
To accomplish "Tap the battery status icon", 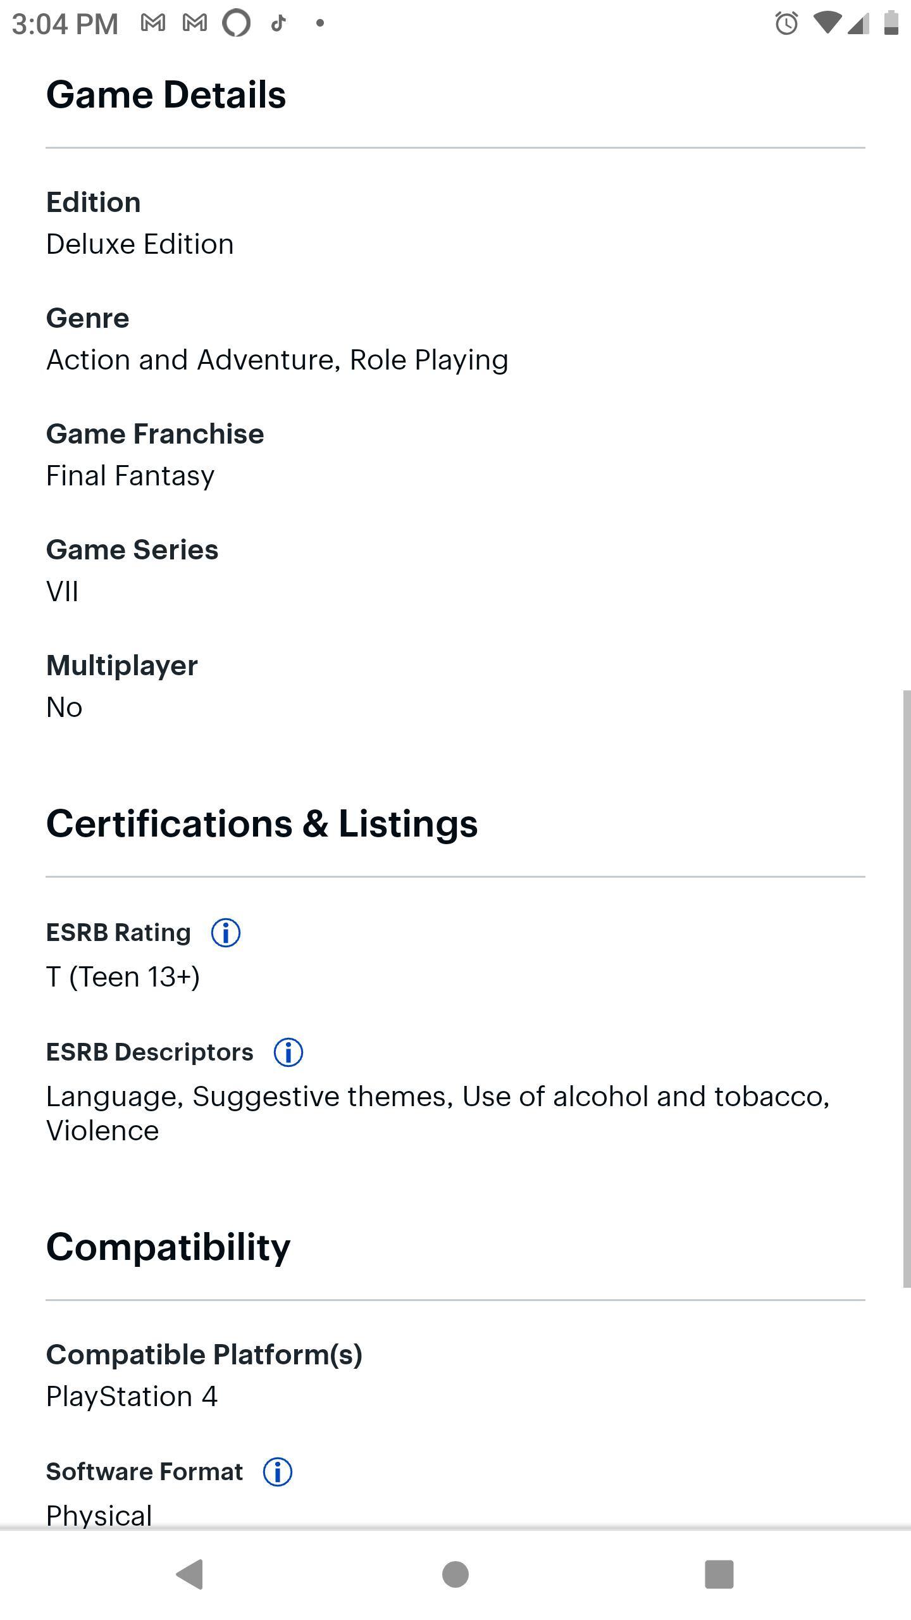I will point(891,23).
